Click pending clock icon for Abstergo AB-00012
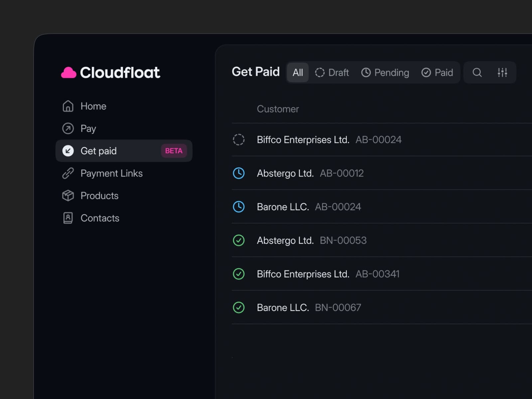This screenshot has width=532, height=399. (x=238, y=173)
